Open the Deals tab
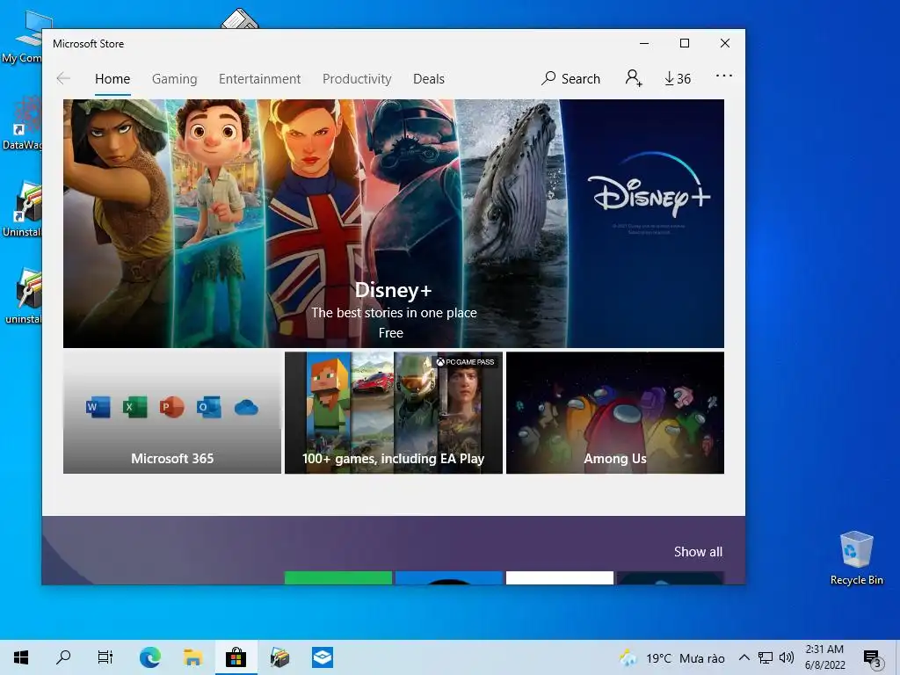Viewport: 900px width, 675px height. tap(429, 78)
